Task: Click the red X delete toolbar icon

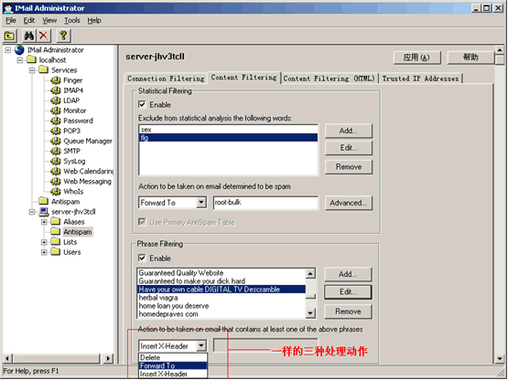Action: coord(44,36)
